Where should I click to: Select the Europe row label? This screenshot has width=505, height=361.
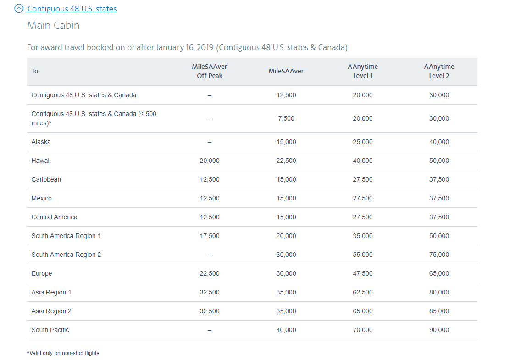(x=41, y=273)
